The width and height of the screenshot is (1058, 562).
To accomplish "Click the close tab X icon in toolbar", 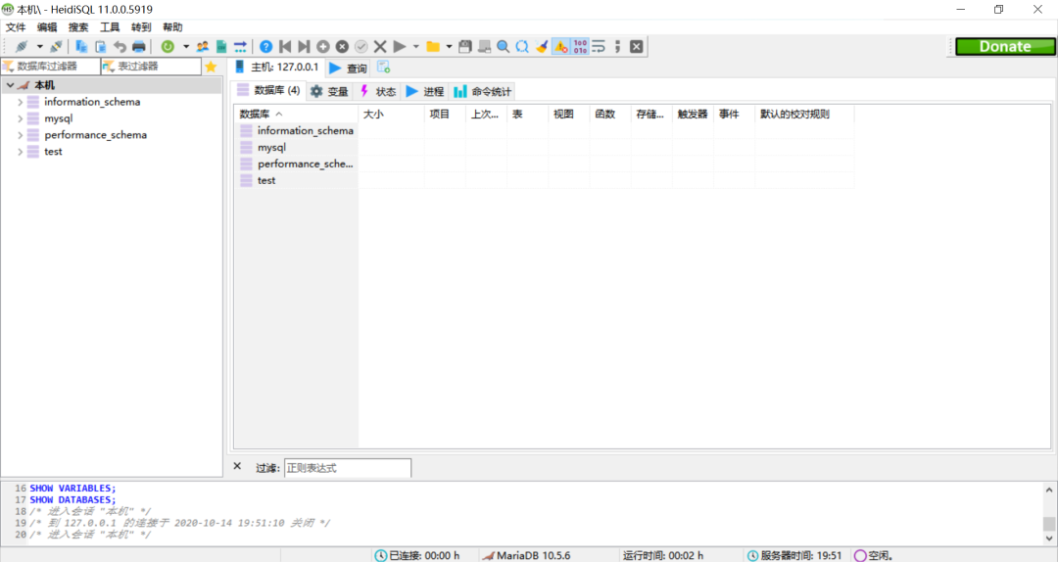I will (x=637, y=47).
